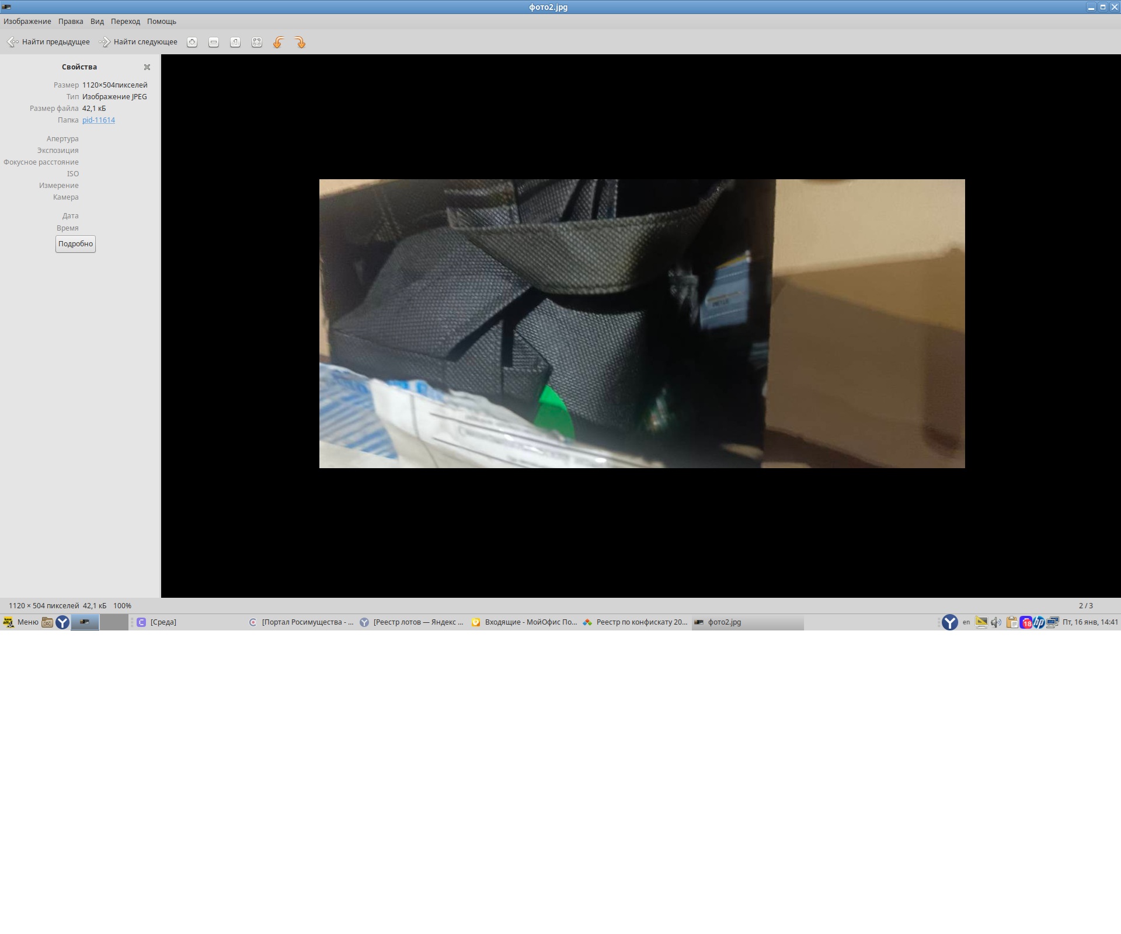
Task: Click the volume speaker tray icon
Action: tap(996, 622)
